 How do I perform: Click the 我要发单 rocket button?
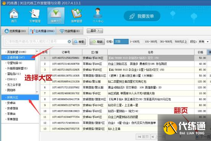click(x=142, y=16)
